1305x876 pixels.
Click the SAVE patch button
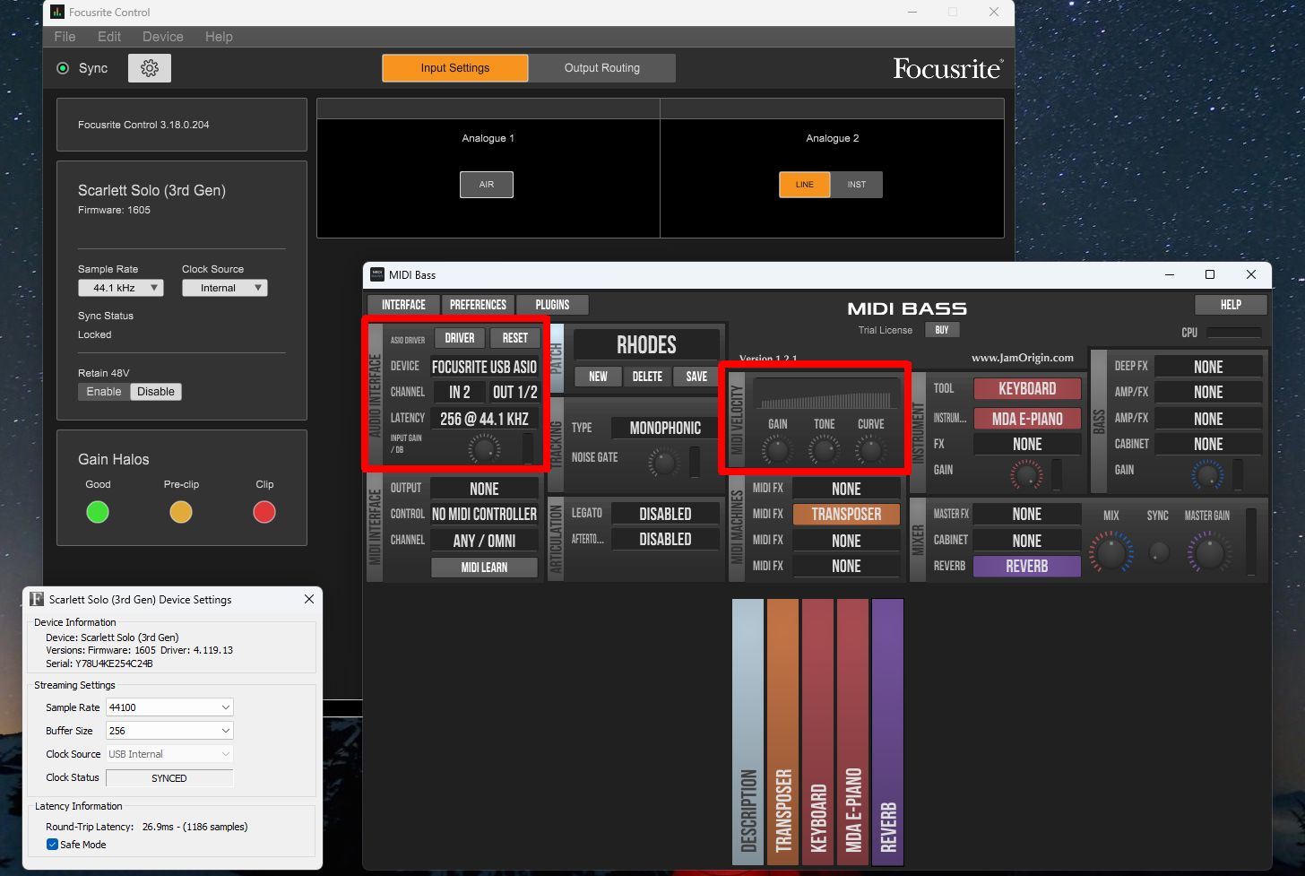click(696, 377)
